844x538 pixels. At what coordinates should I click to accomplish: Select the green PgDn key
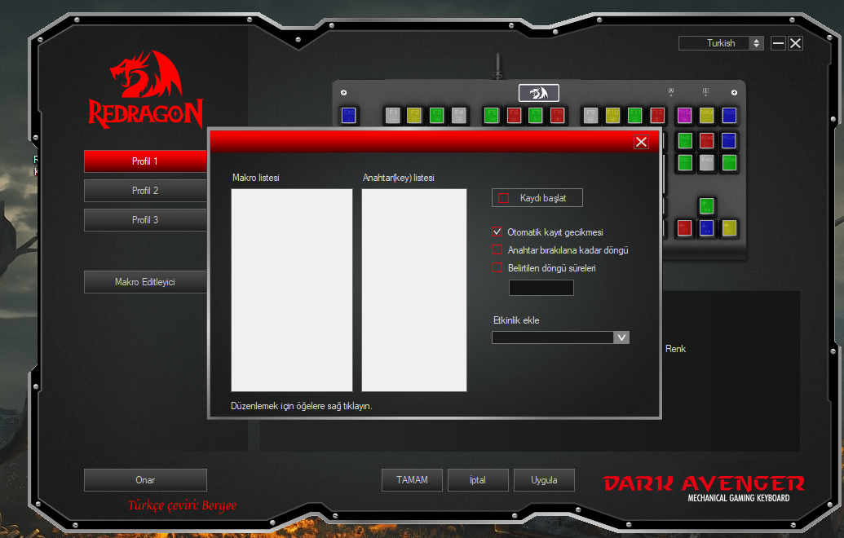tap(729, 162)
